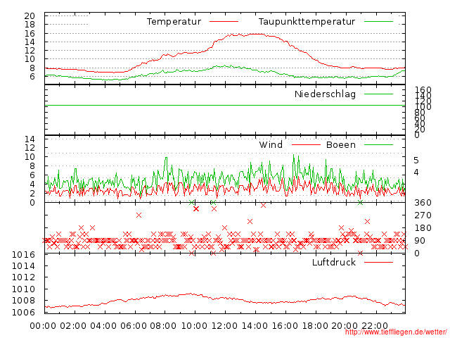Click the 12:00 time axis label
The image size is (450, 338).
224,326
